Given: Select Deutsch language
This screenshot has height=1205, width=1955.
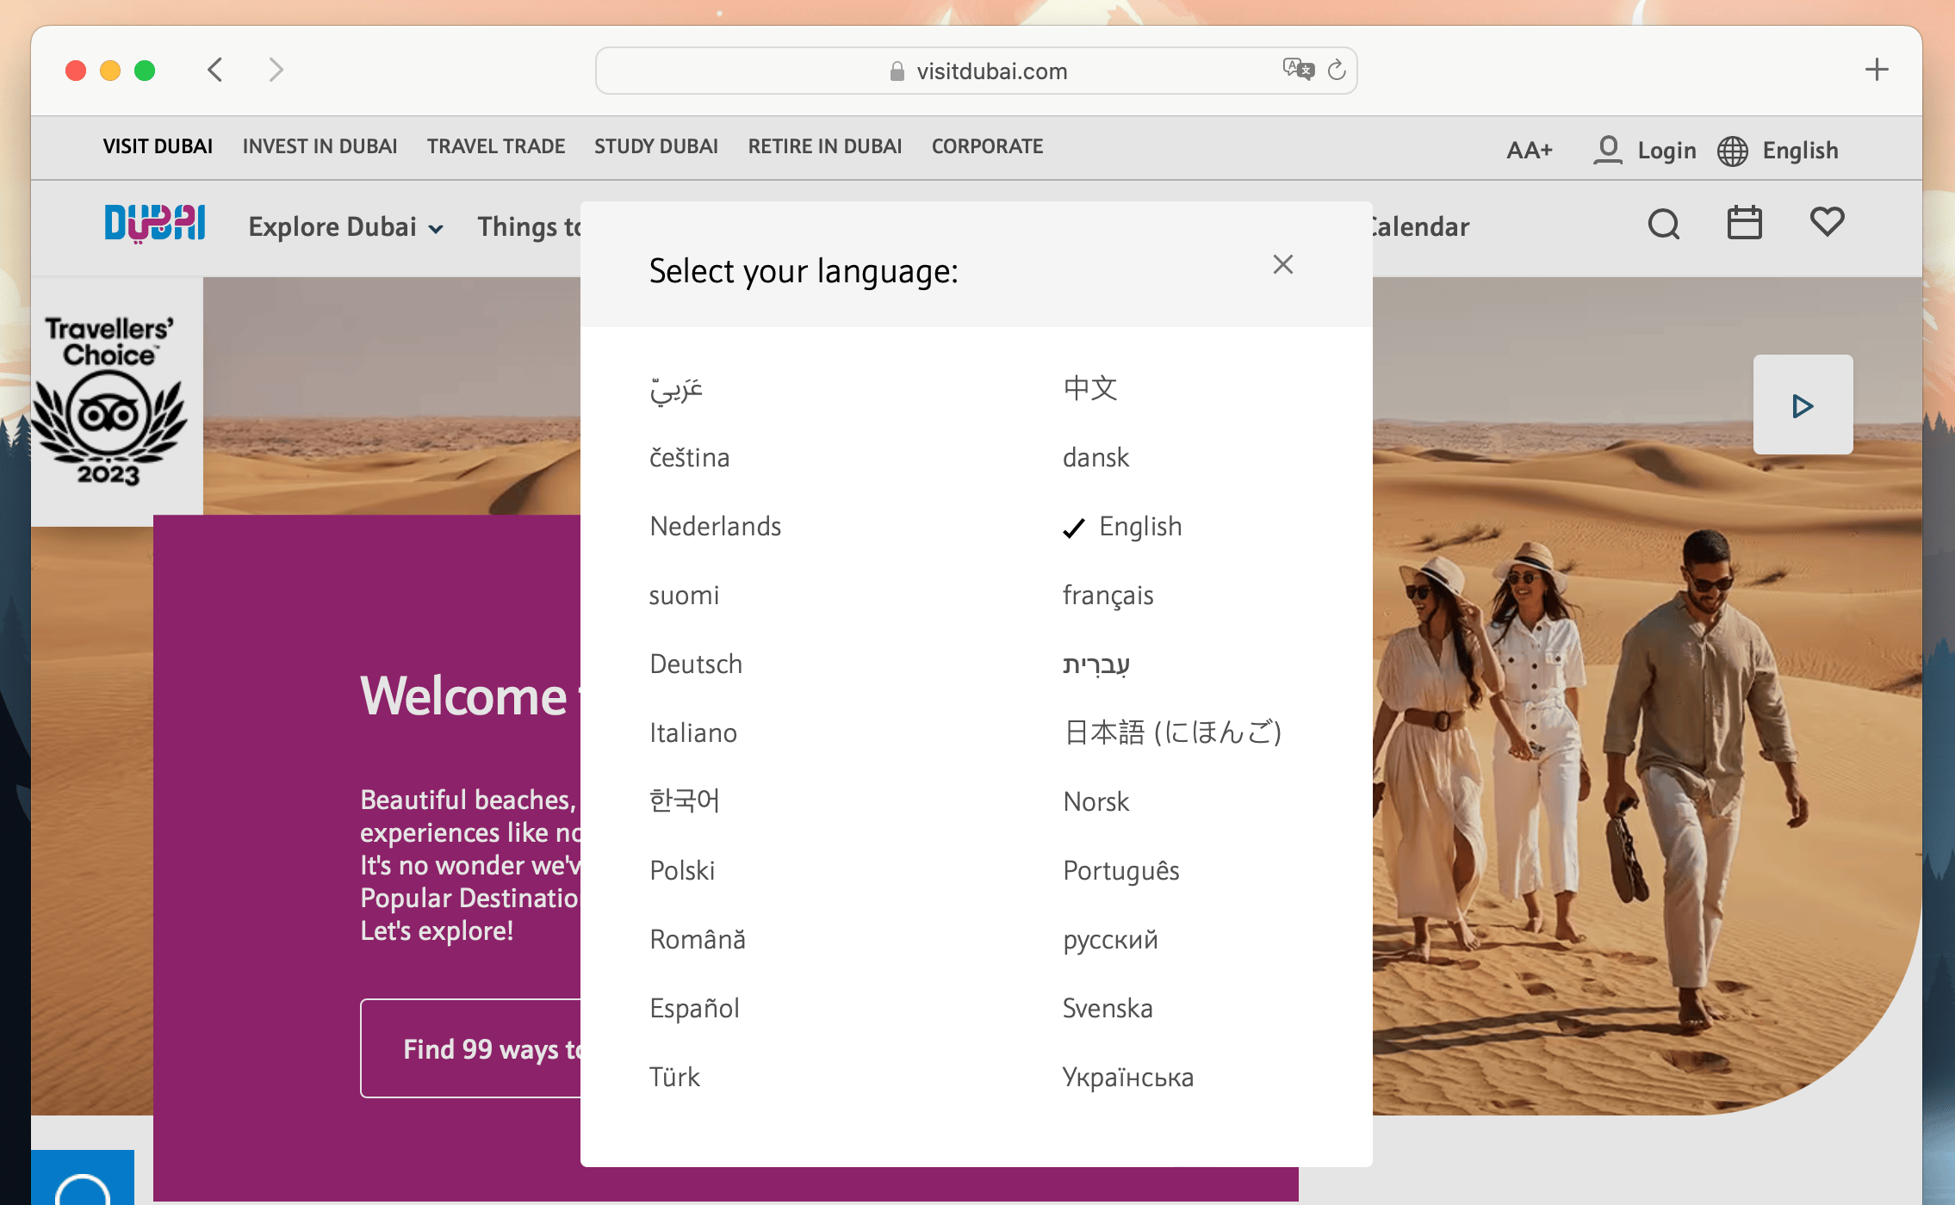Looking at the screenshot, I should pyautogui.click(x=696, y=664).
